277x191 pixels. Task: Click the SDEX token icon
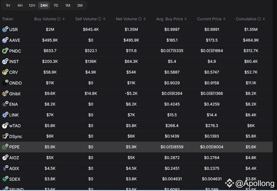pyautogui.click(x=5, y=179)
